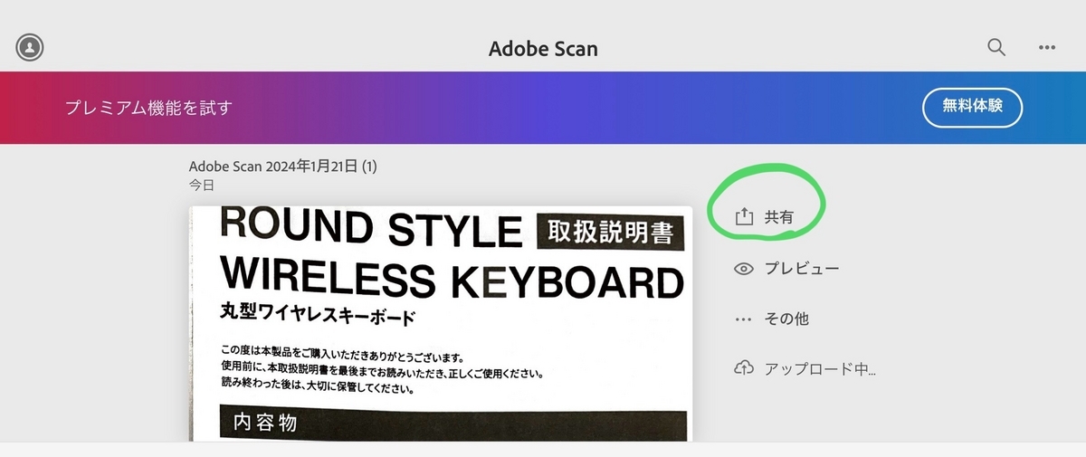1086x457 pixels.
Task: Click the アップロード中... status text
Action: point(820,369)
